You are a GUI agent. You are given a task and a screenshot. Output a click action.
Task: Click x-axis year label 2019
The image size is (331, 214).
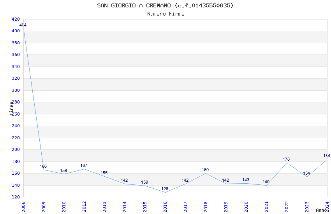tap(226, 207)
